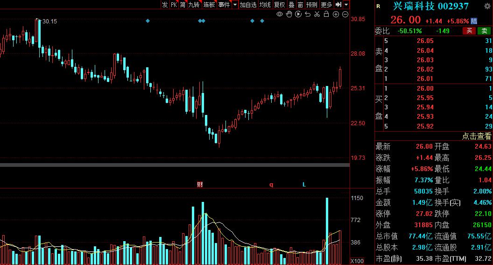
Task: Select the hand pan tool
Action: 289,14
